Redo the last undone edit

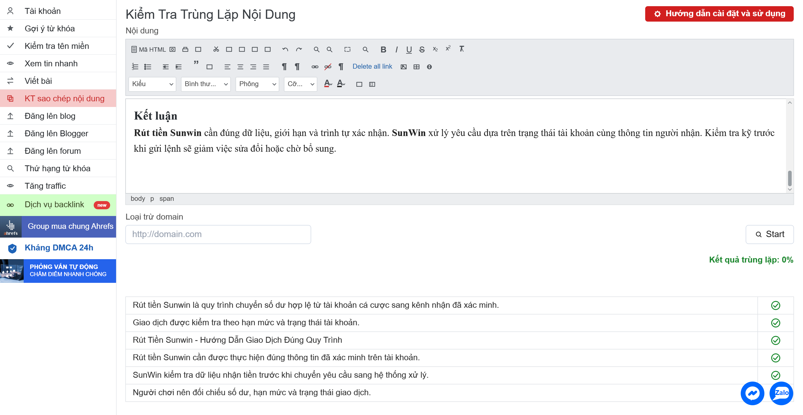click(299, 49)
